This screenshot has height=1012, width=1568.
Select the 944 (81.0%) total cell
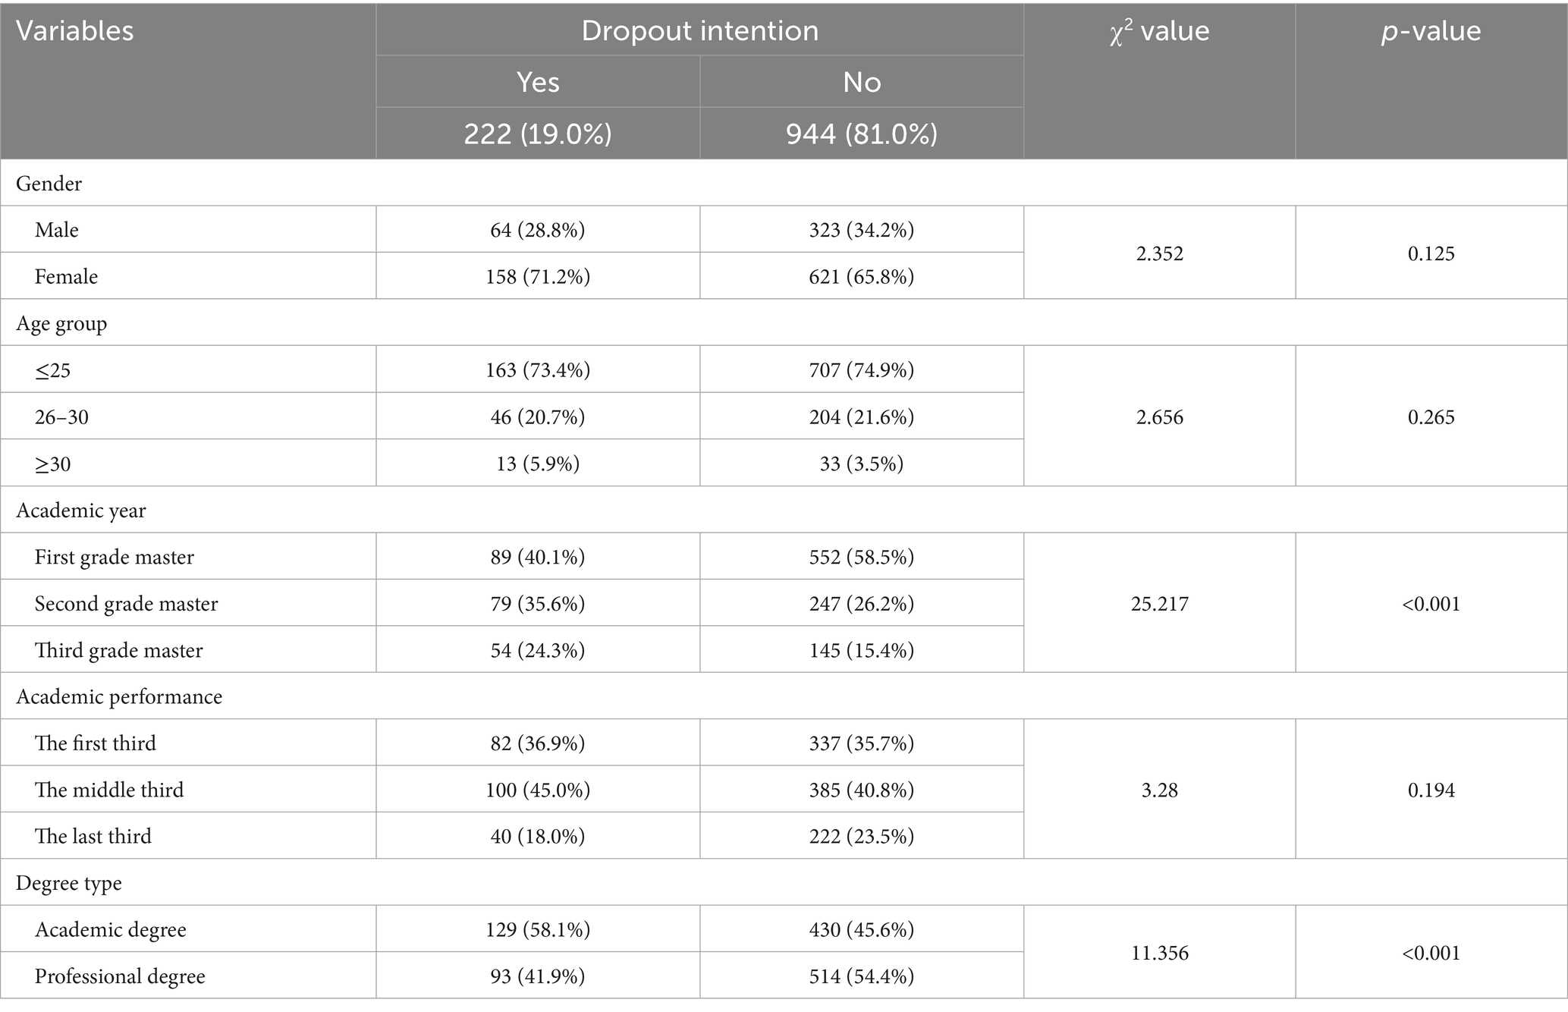click(x=862, y=134)
